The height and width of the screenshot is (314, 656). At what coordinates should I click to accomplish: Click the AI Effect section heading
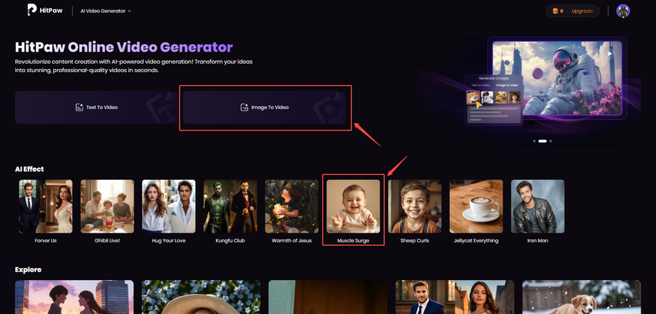pos(29,169)
